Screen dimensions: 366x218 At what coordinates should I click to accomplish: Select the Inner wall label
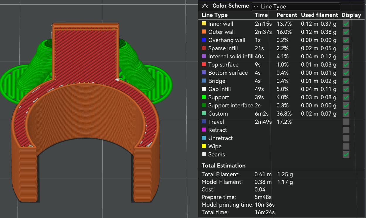(x=221, y=24)
